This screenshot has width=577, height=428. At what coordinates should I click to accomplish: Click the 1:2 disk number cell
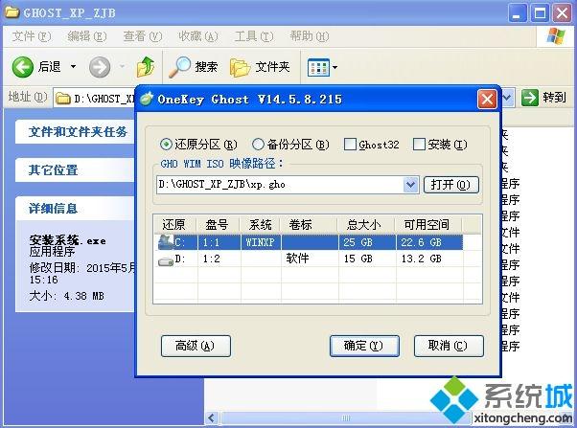click(x=219, y=259)
